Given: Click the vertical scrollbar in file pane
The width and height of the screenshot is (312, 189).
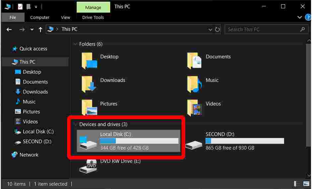Looking at the screenshot, I should 308,95.
